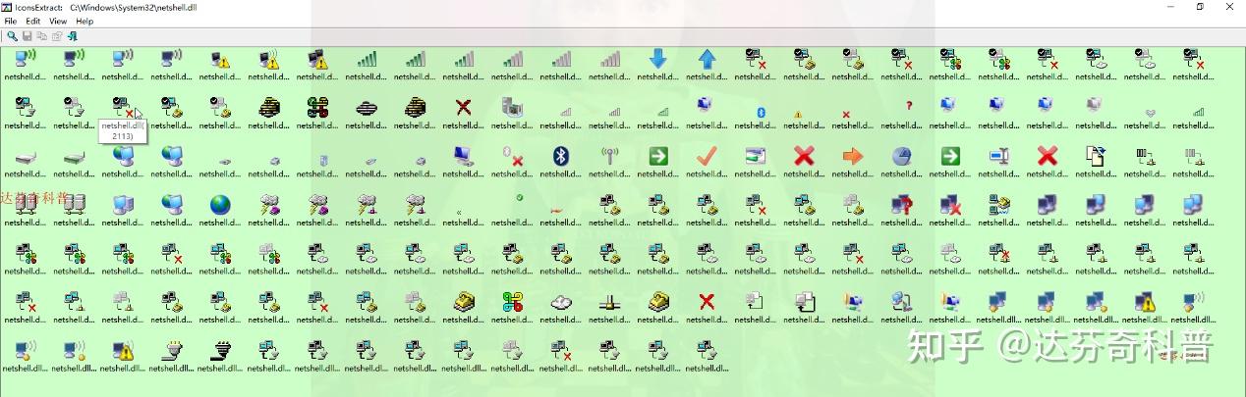The image size is (1246, 397).
Task: Click the IconsExtract title bar app icon
Action: pos(7,7)
